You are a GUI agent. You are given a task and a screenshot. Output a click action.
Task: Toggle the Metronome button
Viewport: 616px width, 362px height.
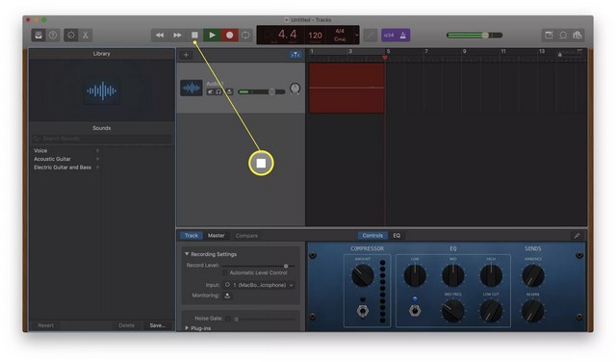[403, 35]
